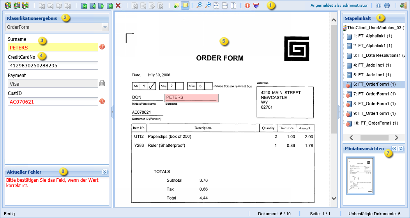This screenshot has width=410, height=218.
Task: Add a new sticky note annotation
Action: pyautogui.click(x=177, y=6)
